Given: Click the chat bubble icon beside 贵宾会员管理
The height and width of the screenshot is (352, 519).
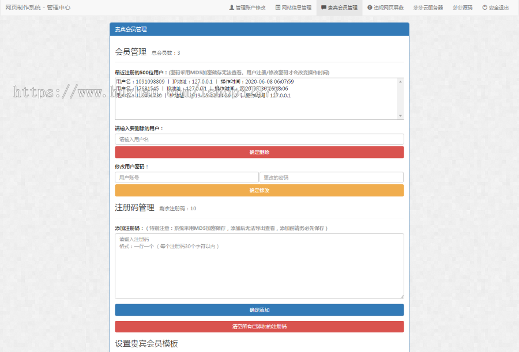Looking at the screenshot, I should click(x=324, y=7).
